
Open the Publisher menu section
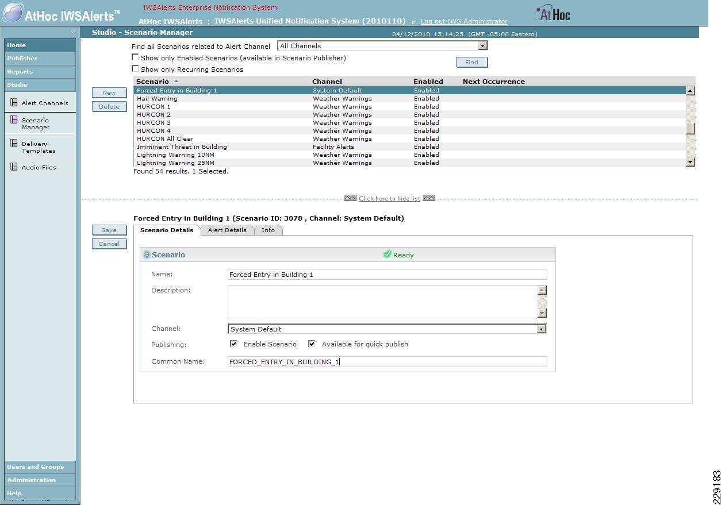40,58
